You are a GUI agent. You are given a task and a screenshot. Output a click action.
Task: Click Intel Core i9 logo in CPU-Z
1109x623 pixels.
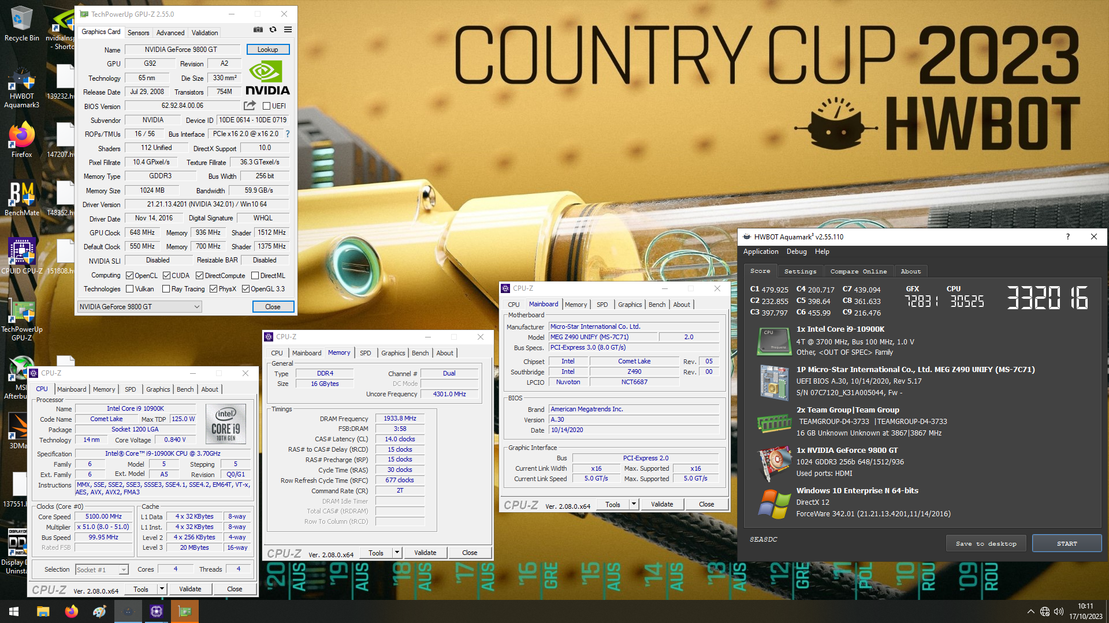pos(226,423)
